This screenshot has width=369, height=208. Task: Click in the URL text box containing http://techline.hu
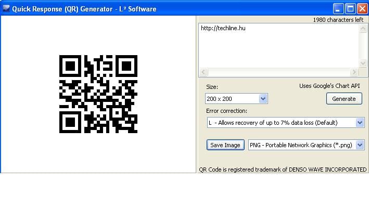[278, 46]
